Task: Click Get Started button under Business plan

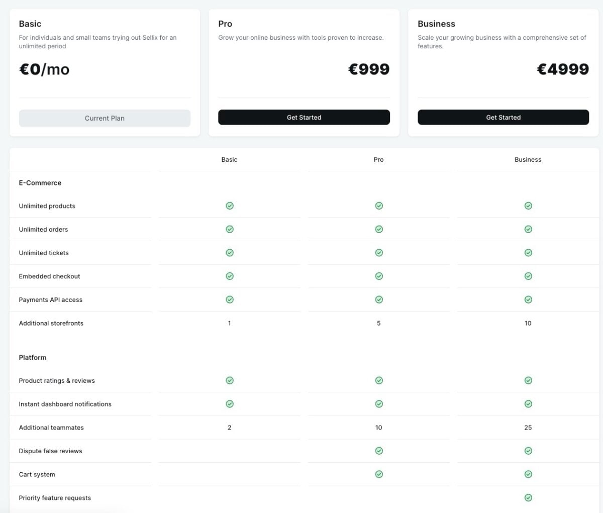Action: [503, 117]
